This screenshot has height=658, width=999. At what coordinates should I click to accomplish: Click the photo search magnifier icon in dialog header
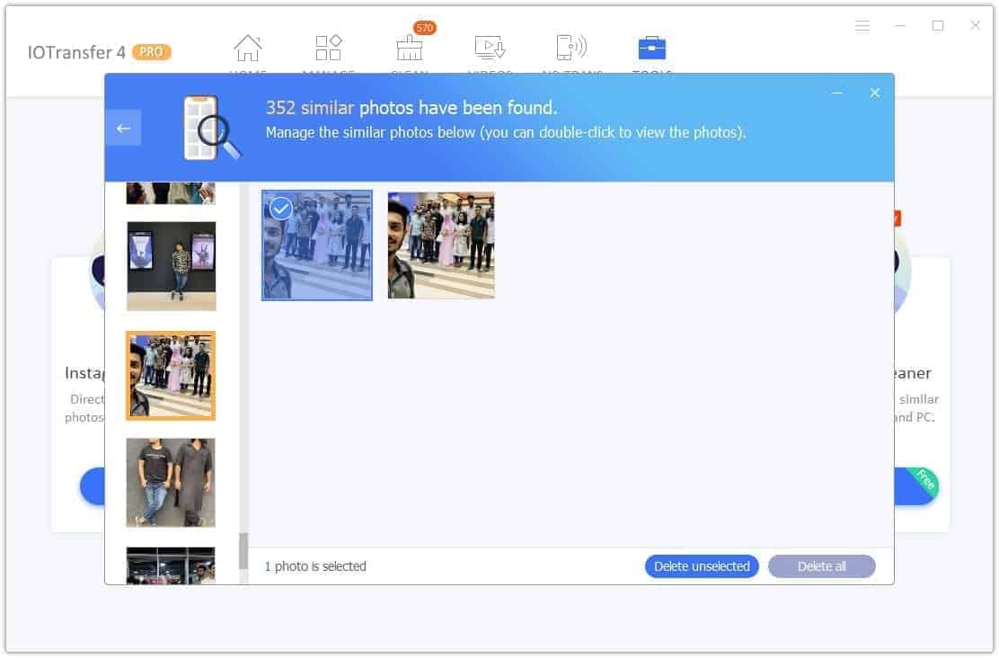[x=213, y=128]
